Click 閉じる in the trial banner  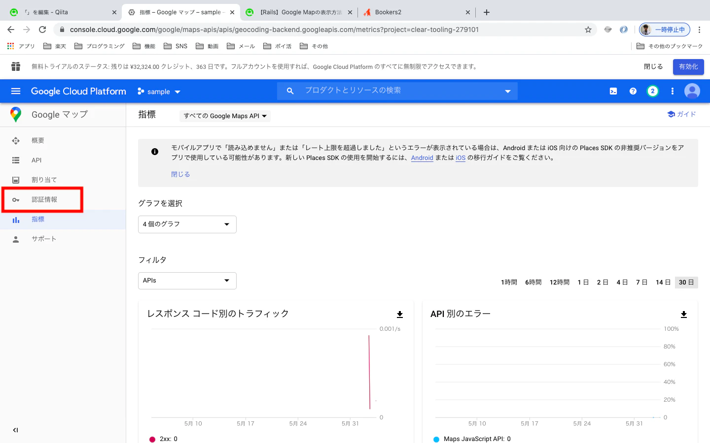[653, 66]
